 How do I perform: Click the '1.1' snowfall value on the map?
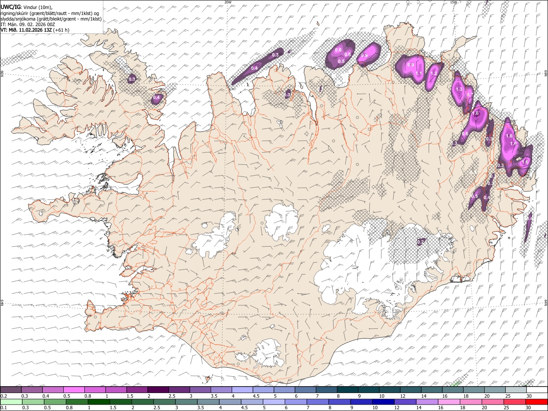pos(419,74)
